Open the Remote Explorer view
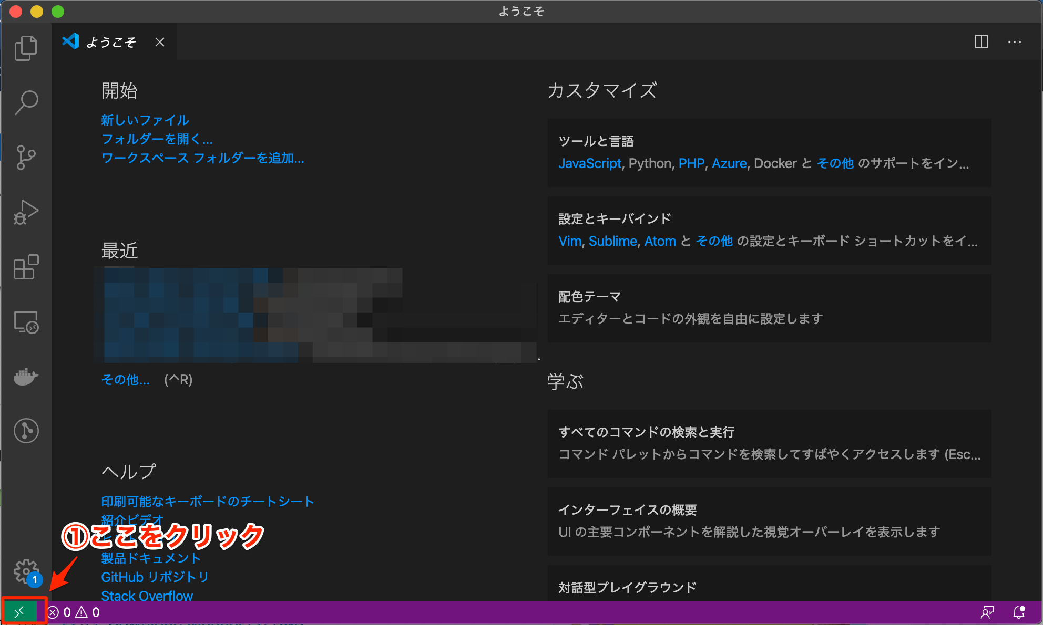The height and width of the screenshot is (625, 1043). 26,322
